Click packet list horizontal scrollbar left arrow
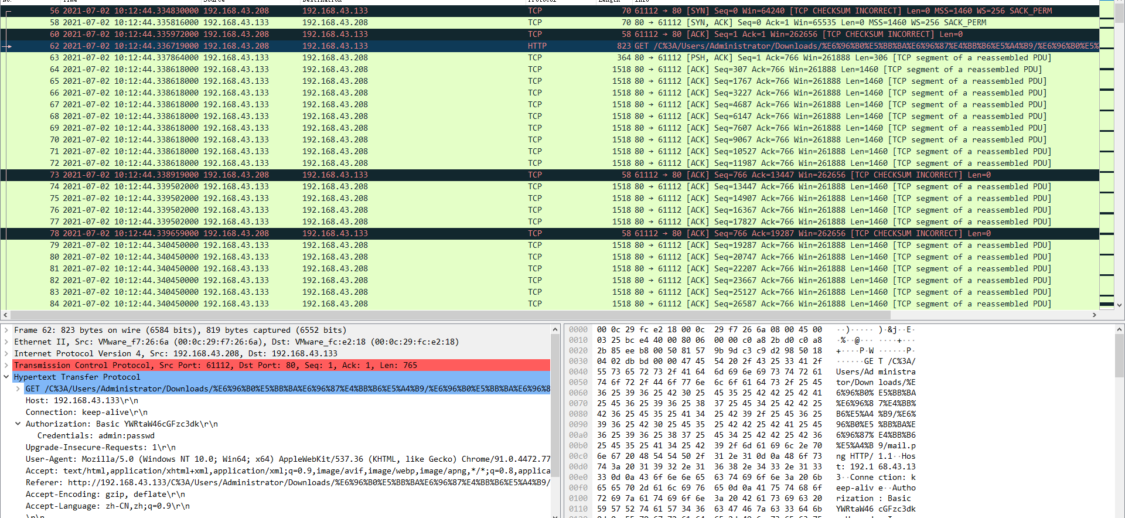This screenshot has height=518, width=1125. pyautogui.click(x=5, y=315)
